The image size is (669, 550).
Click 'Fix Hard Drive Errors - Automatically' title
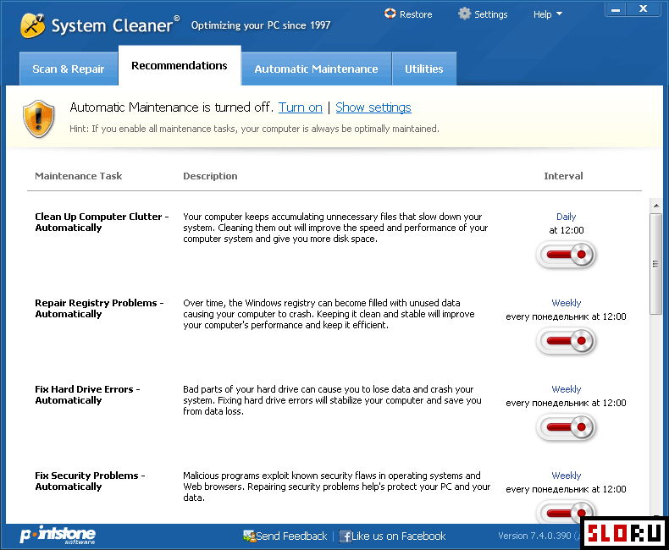click(87, 394)
